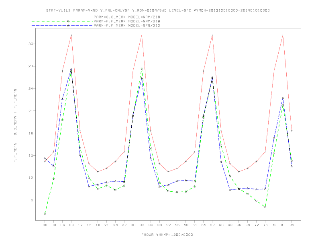Click y-axis tick label 12
The height and width of the screenshot is (245, 318).
[x=31, y=178]
